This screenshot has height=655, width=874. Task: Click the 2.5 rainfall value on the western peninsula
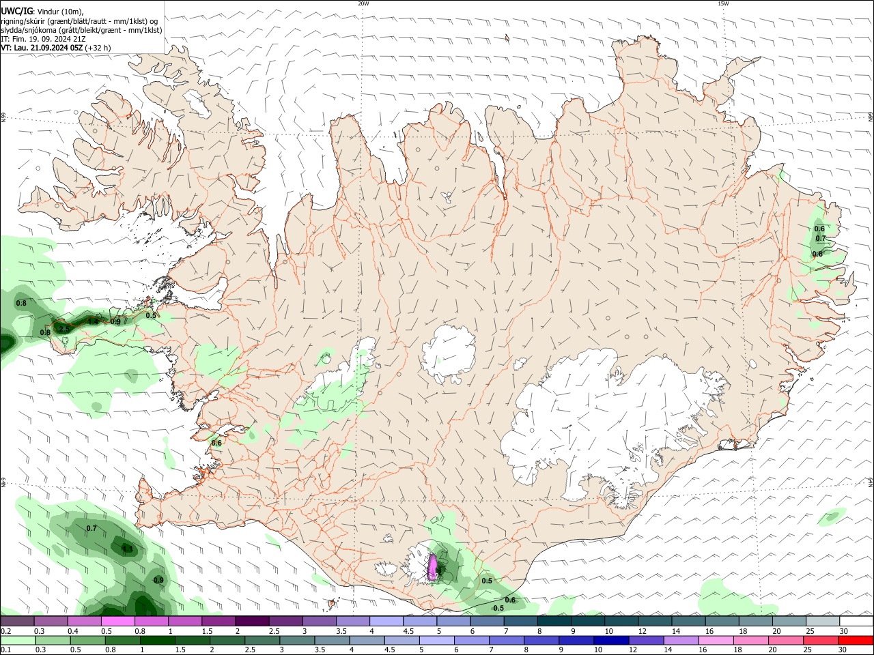pyautogui.click(x=64, y=329)
